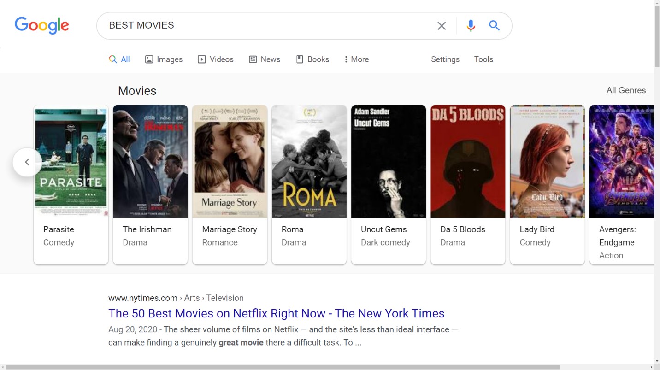Click the scroll right arrow

pyautogui.click(x=651, y=367)
